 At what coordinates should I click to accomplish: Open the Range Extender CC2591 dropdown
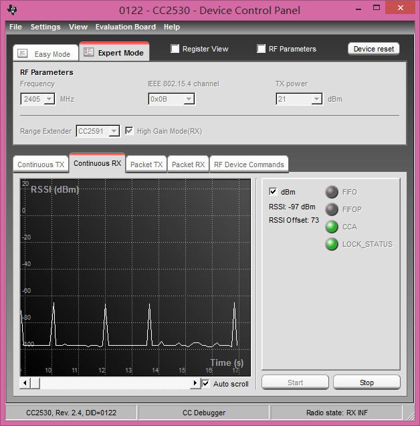tap(114, 131)
